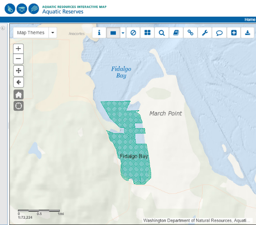Zoom out with the minus button
The image size is (256, 225).
tap(18, 59)
